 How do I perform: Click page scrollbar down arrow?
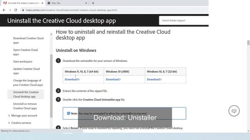(248, 131)
